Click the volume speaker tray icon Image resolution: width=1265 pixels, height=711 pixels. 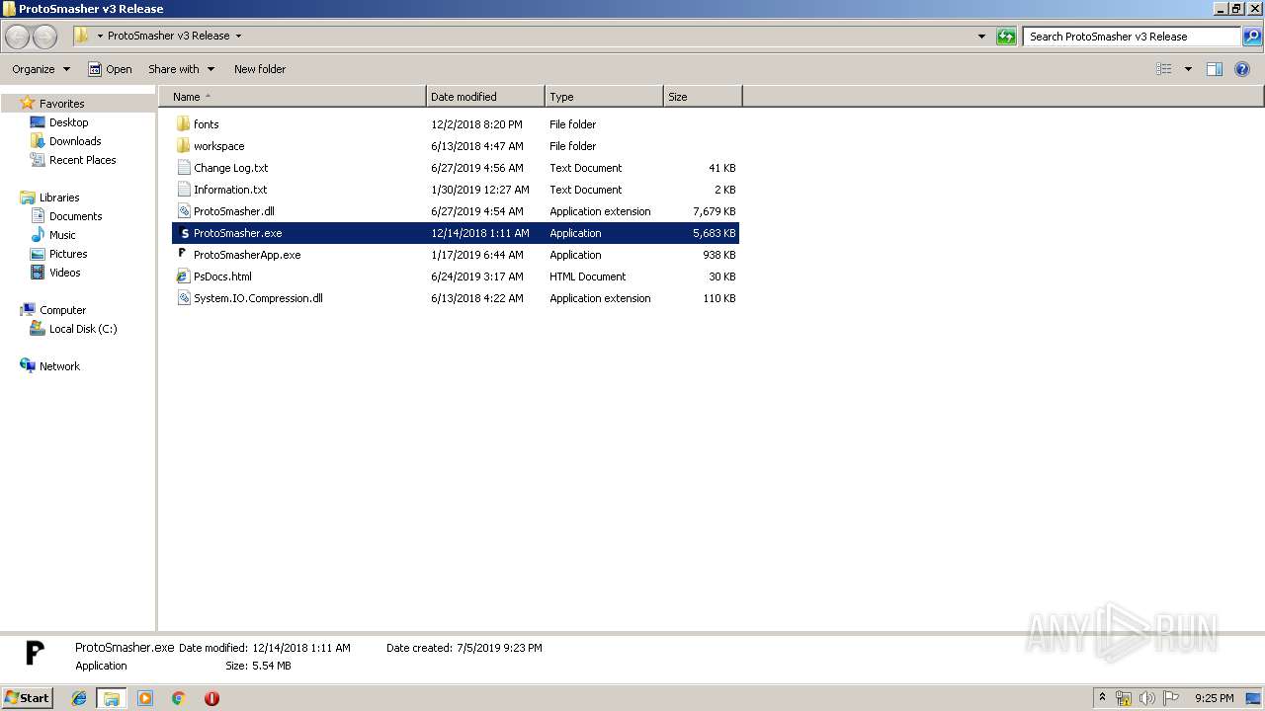click(1147, 698)
